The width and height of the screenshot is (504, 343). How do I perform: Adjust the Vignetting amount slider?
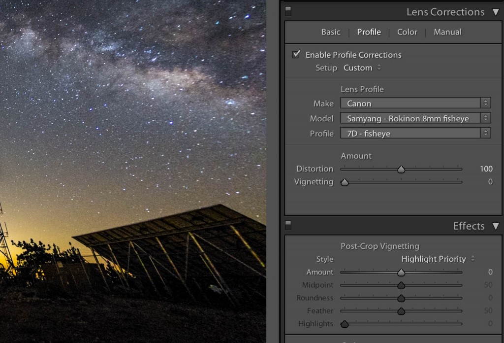[345, 182]
